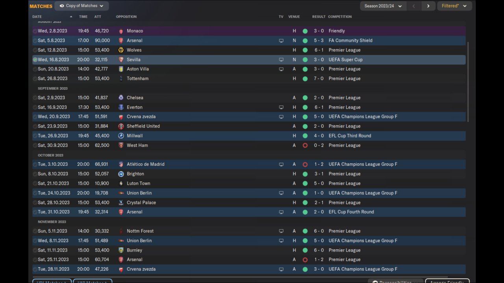Screen dimensions: 504x283
Task: Sort matches by the ATT column header
Action: click(98, 17)
